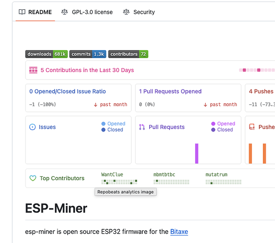Click the Pull Requests Closed legend dot

pos(213,130)
